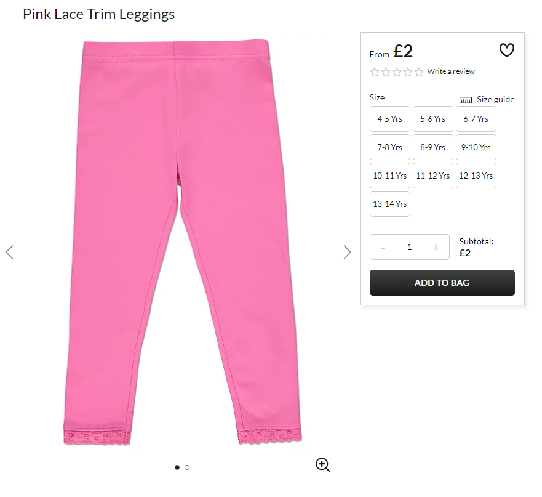Open image zoom magnifier
Screen dimensions: 542x497
point(323,465)
